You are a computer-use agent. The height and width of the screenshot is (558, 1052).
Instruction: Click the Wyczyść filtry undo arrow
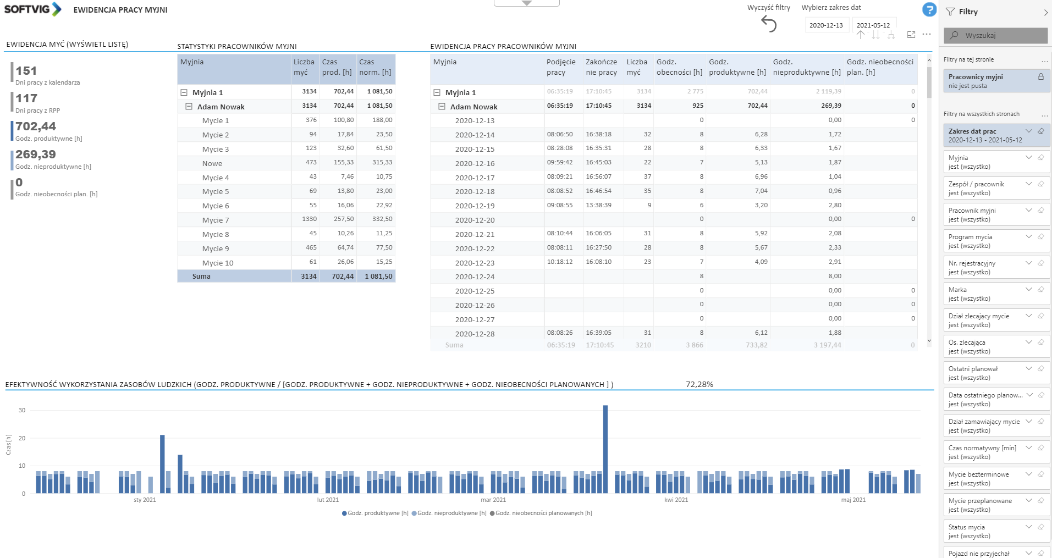pos(768,24)
